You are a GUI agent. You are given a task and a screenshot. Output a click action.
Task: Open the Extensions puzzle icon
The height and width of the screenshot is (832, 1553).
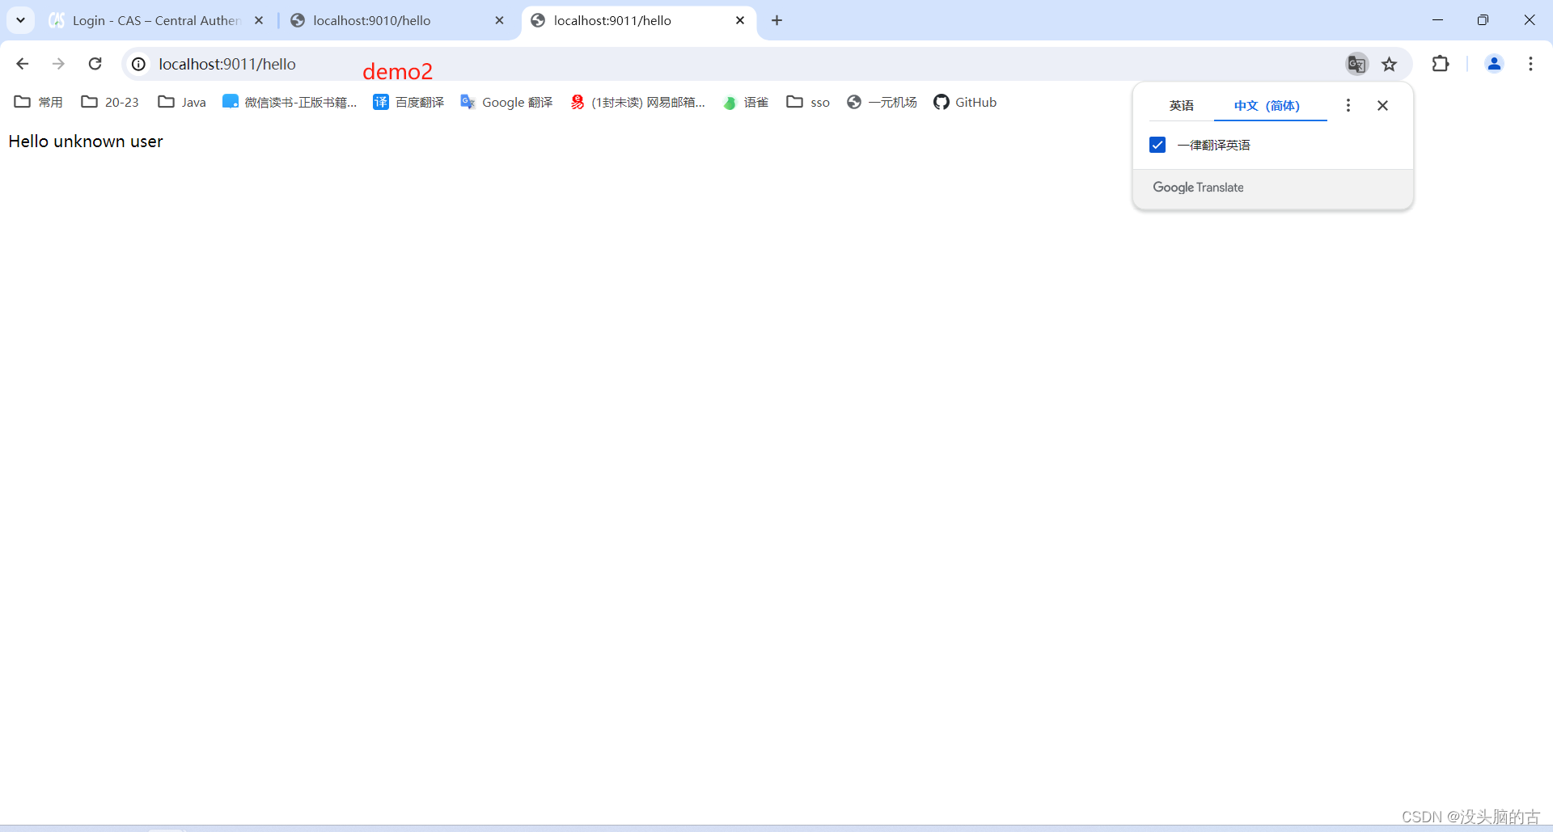[x=1441, y=64]
